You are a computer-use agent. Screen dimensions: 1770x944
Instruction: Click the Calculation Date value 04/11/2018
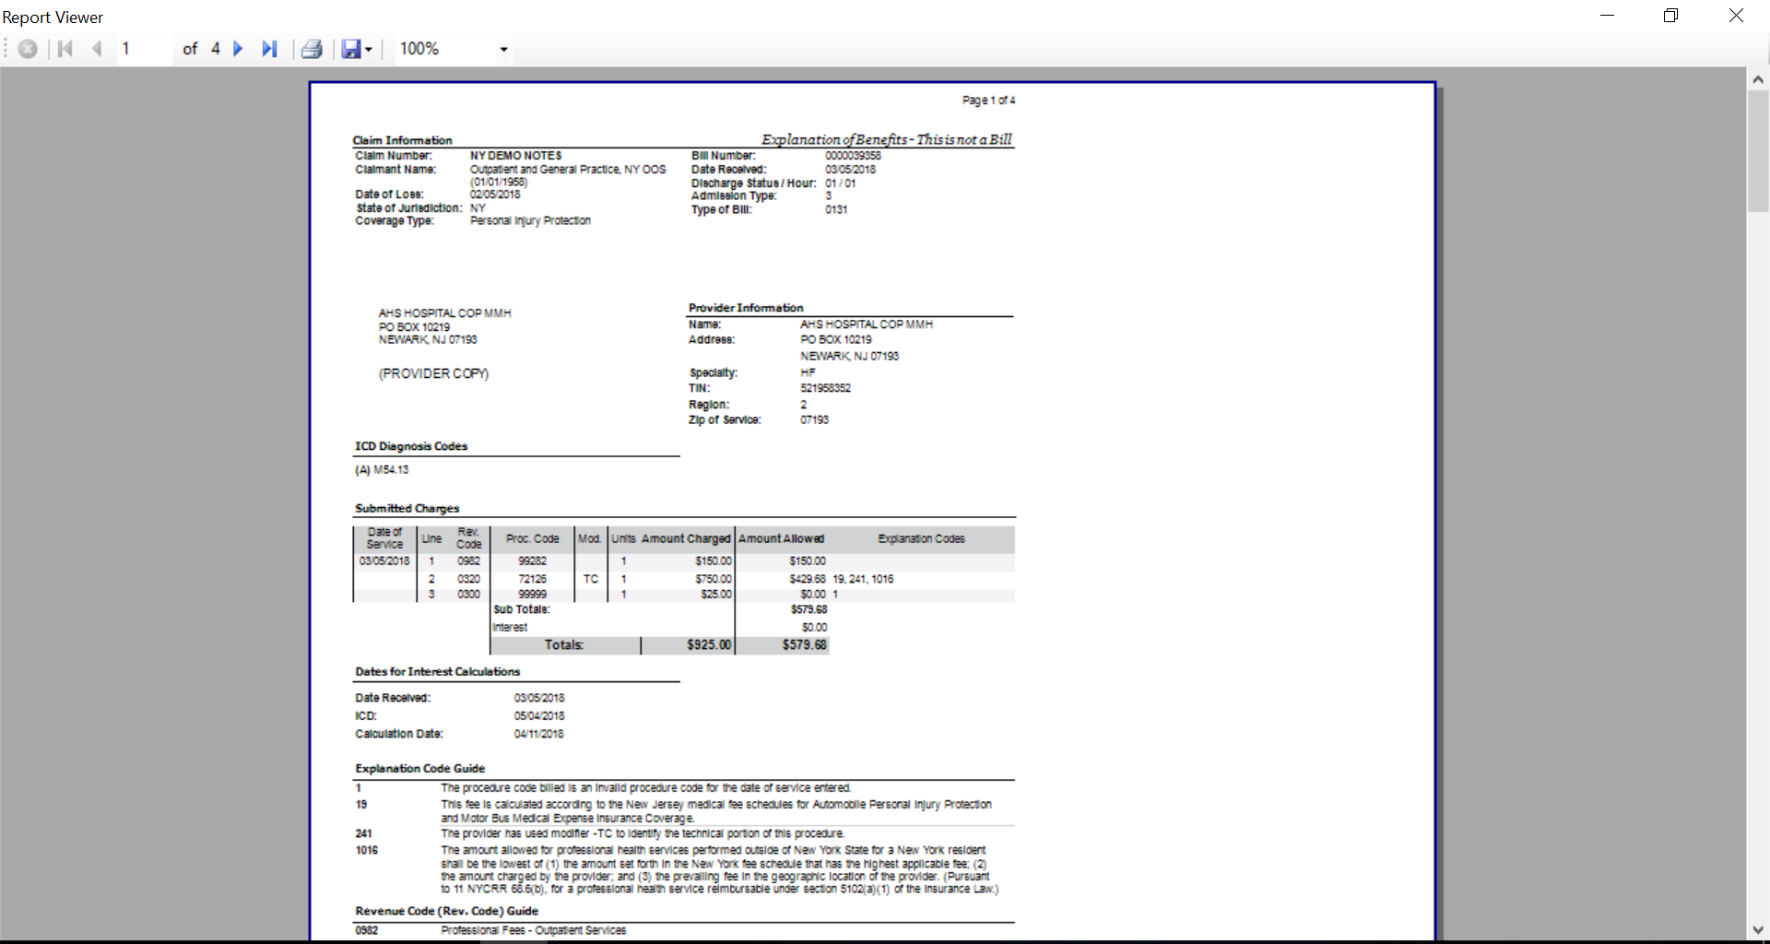pyautogui.click(x=538, y=734)
